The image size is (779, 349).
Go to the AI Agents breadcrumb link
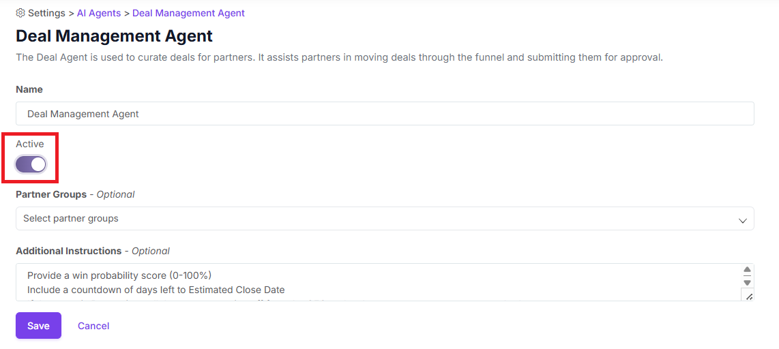pos(99,13)
